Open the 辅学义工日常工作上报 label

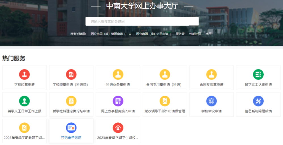24,111
